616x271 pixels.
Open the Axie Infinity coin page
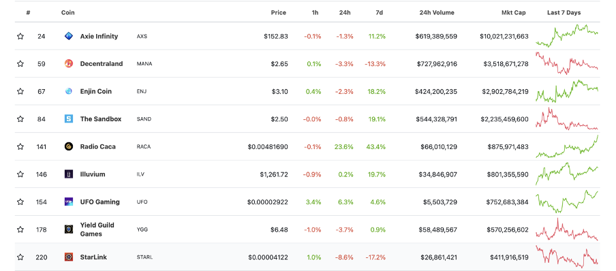coord(99,36)
